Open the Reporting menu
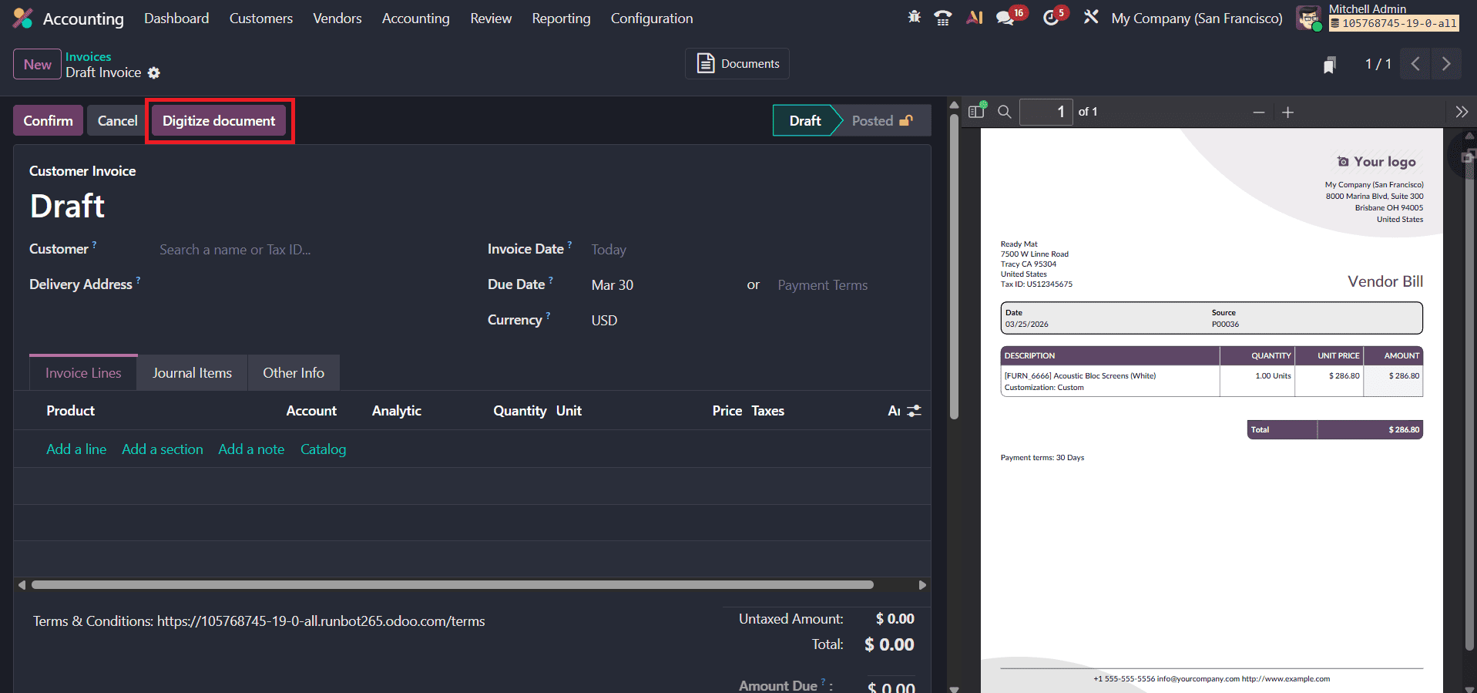 click(x=561, y=19)
